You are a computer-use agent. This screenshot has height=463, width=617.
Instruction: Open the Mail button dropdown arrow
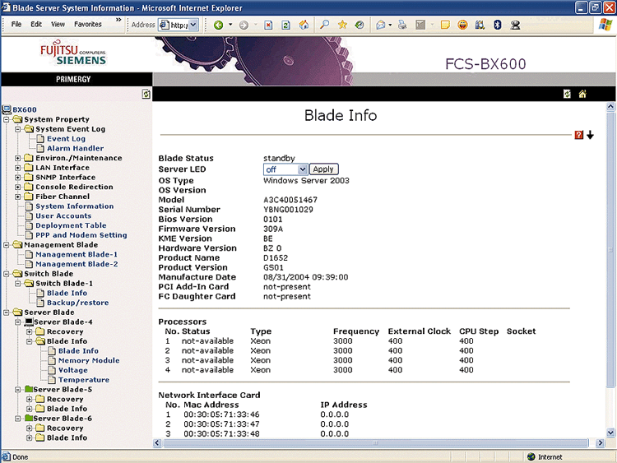tap(390, 25)
